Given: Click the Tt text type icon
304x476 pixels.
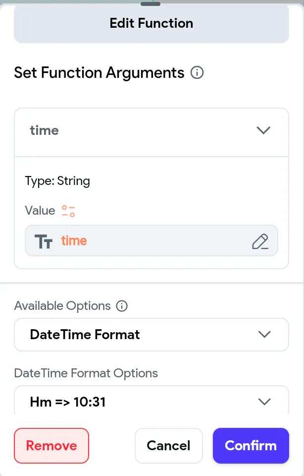Looking at the screenshot, I should click(44, 241).
